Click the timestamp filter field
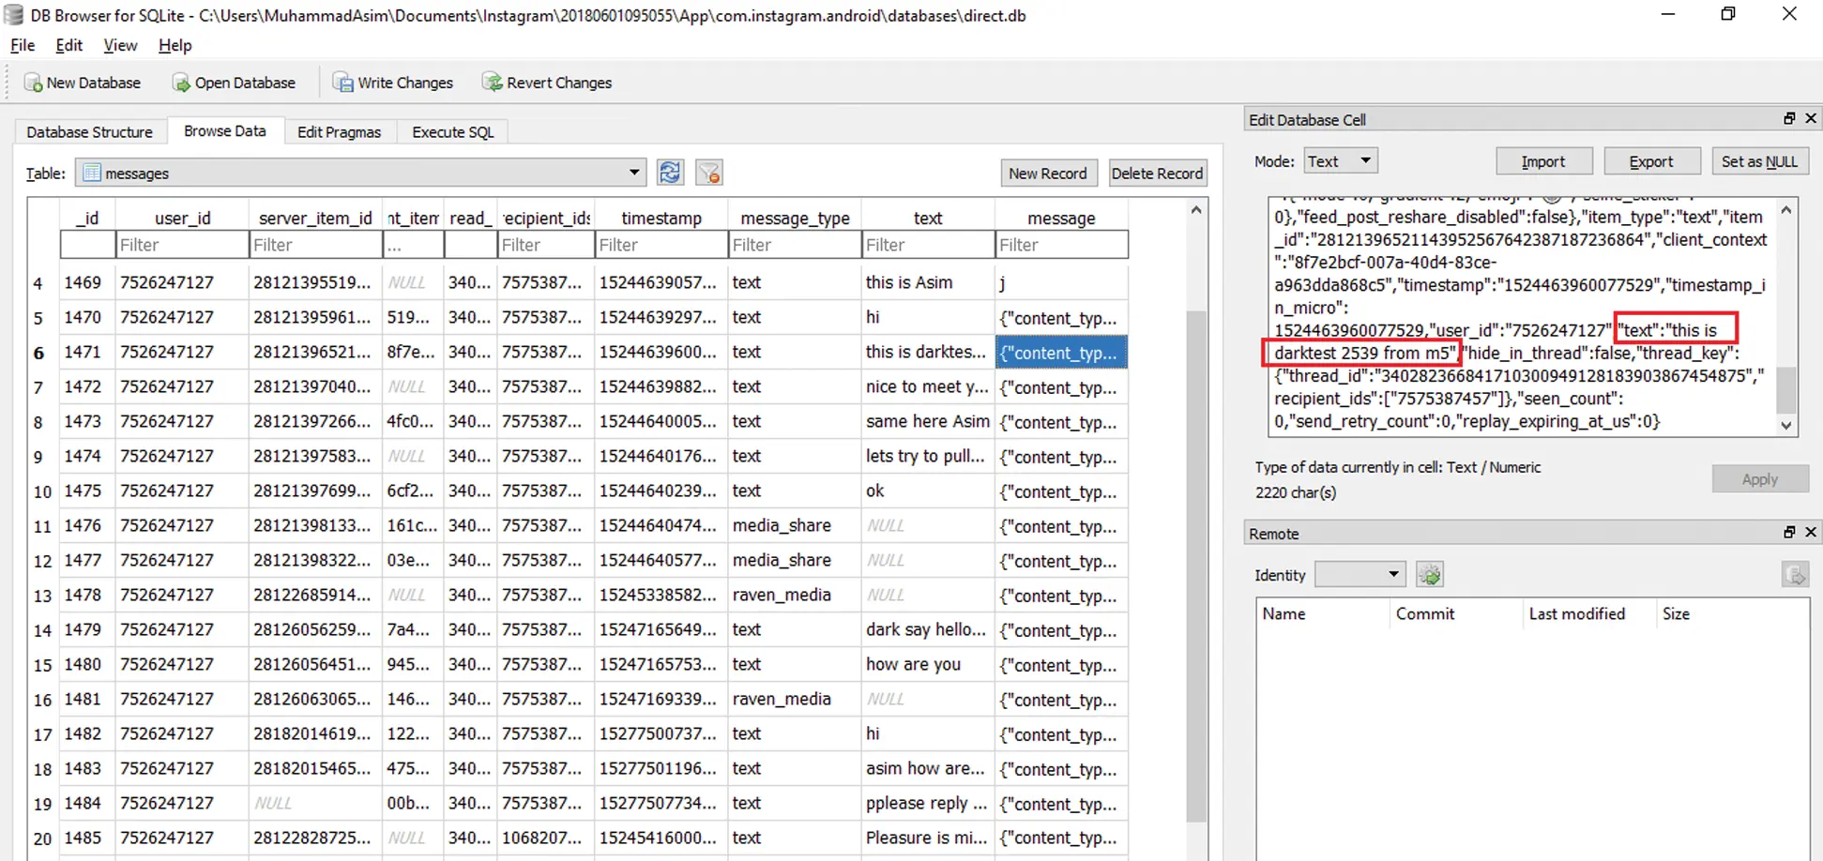The image size is (1823, 861). pos(661,245)
